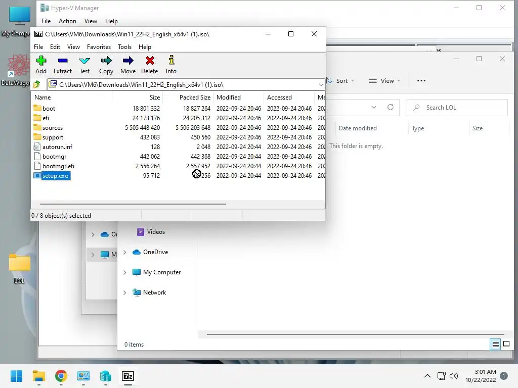Expand Explorer address bar history dropdown

coord(374,107)
